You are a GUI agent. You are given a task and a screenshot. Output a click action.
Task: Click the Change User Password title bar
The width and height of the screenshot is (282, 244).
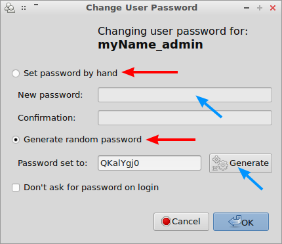142,8
